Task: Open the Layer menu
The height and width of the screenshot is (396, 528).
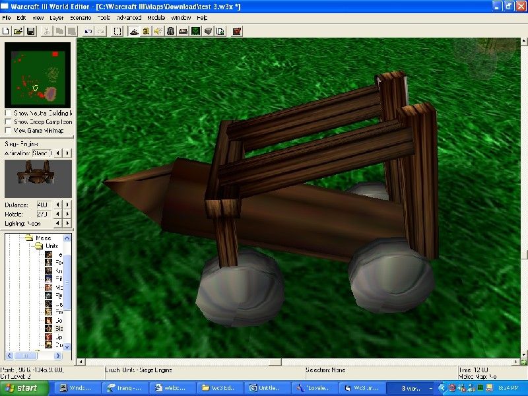Action: pos(56,18)
